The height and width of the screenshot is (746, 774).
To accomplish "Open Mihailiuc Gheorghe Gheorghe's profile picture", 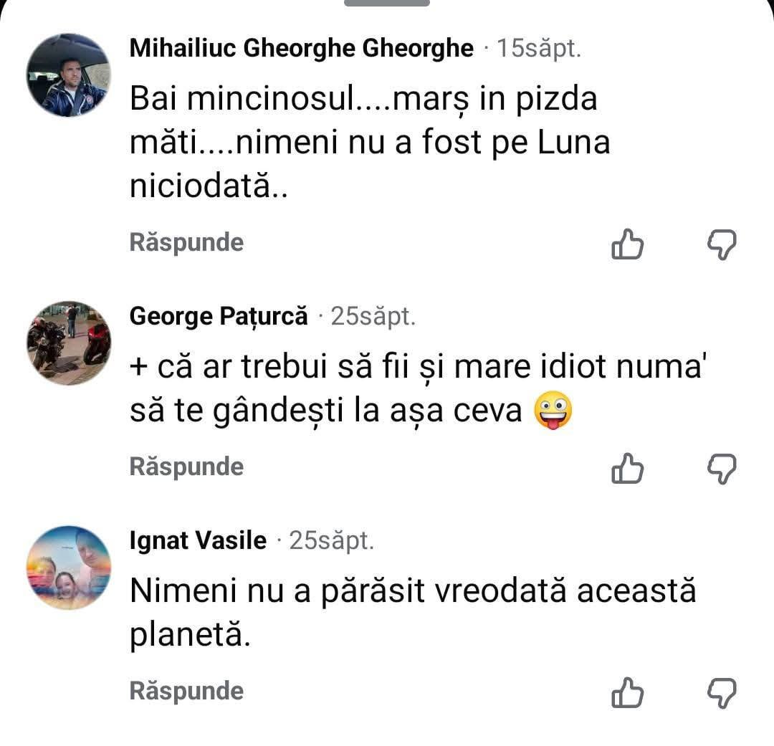I will (69, 75).
